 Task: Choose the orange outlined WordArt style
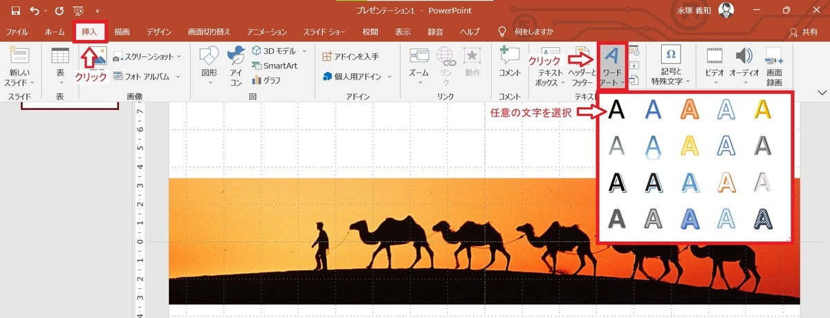(x=691, y=111)
